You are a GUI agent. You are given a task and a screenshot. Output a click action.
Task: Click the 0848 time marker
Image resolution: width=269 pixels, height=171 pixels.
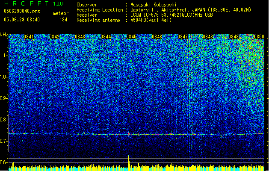pyautogui.click(x=208, y=37)
